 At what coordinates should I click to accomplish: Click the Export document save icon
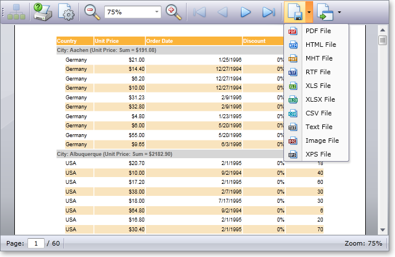294,11
